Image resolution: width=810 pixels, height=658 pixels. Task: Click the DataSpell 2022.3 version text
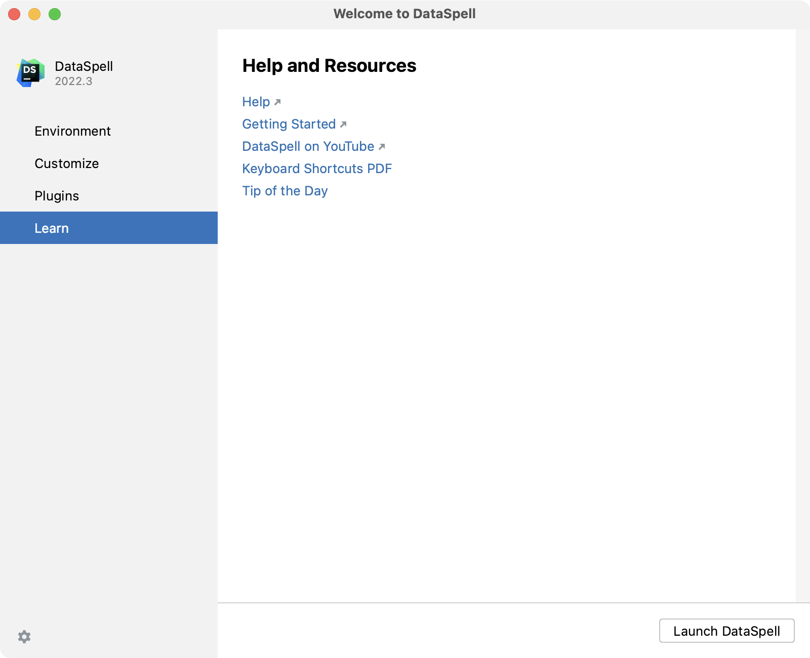point(73,81)
